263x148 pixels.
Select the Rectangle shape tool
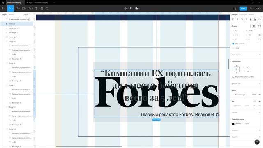23,8
